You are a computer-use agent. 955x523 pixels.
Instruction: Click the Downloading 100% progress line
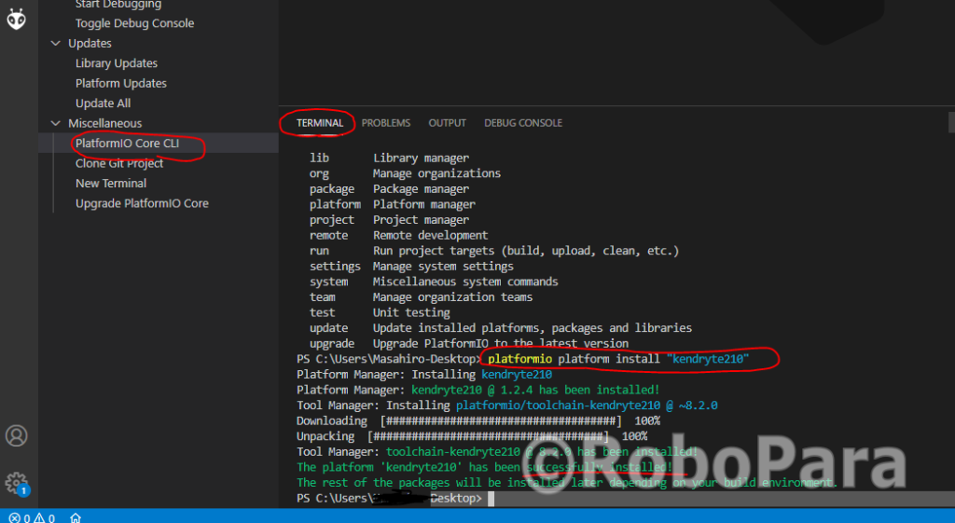[x=478, y=421]
